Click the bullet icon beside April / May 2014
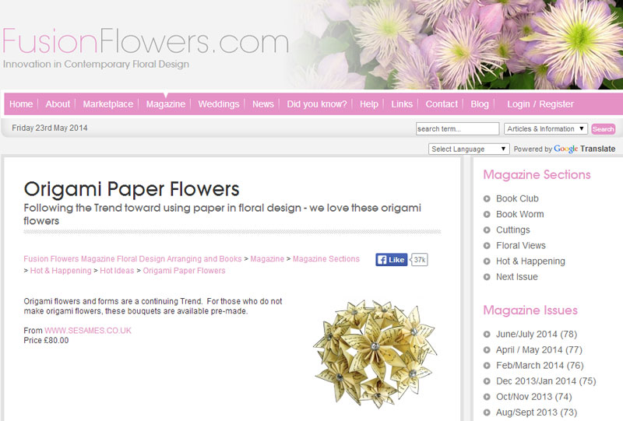 [x=487, y=350]
